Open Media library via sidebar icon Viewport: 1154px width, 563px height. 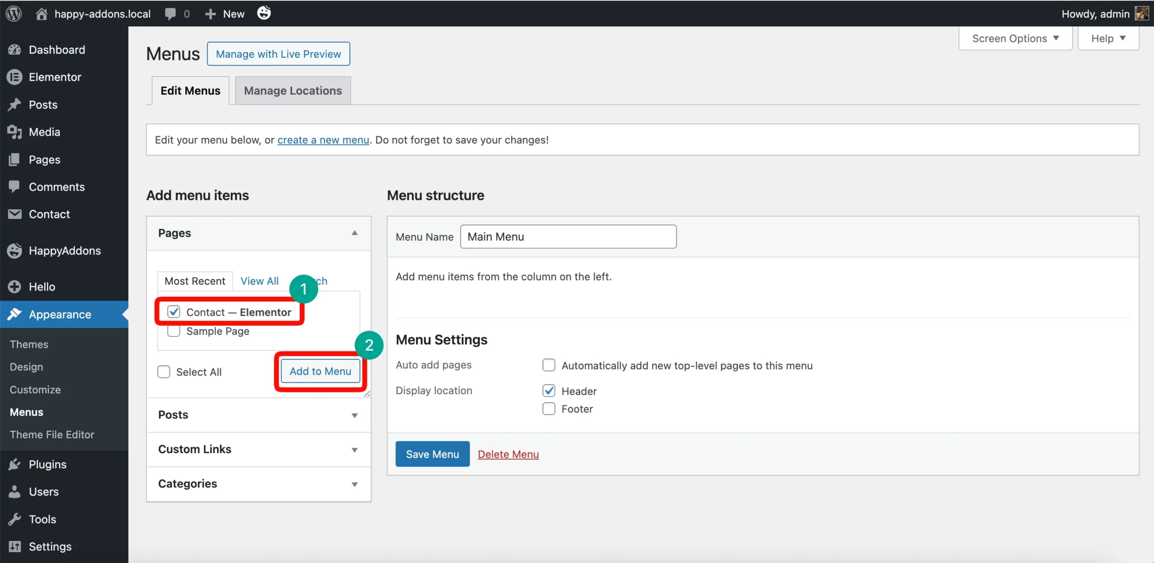[15, 132]
